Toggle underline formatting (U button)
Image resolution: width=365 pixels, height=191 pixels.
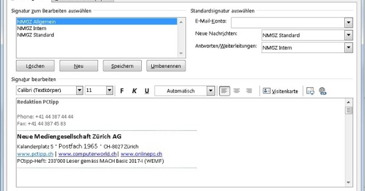click(x=147, y=91)
